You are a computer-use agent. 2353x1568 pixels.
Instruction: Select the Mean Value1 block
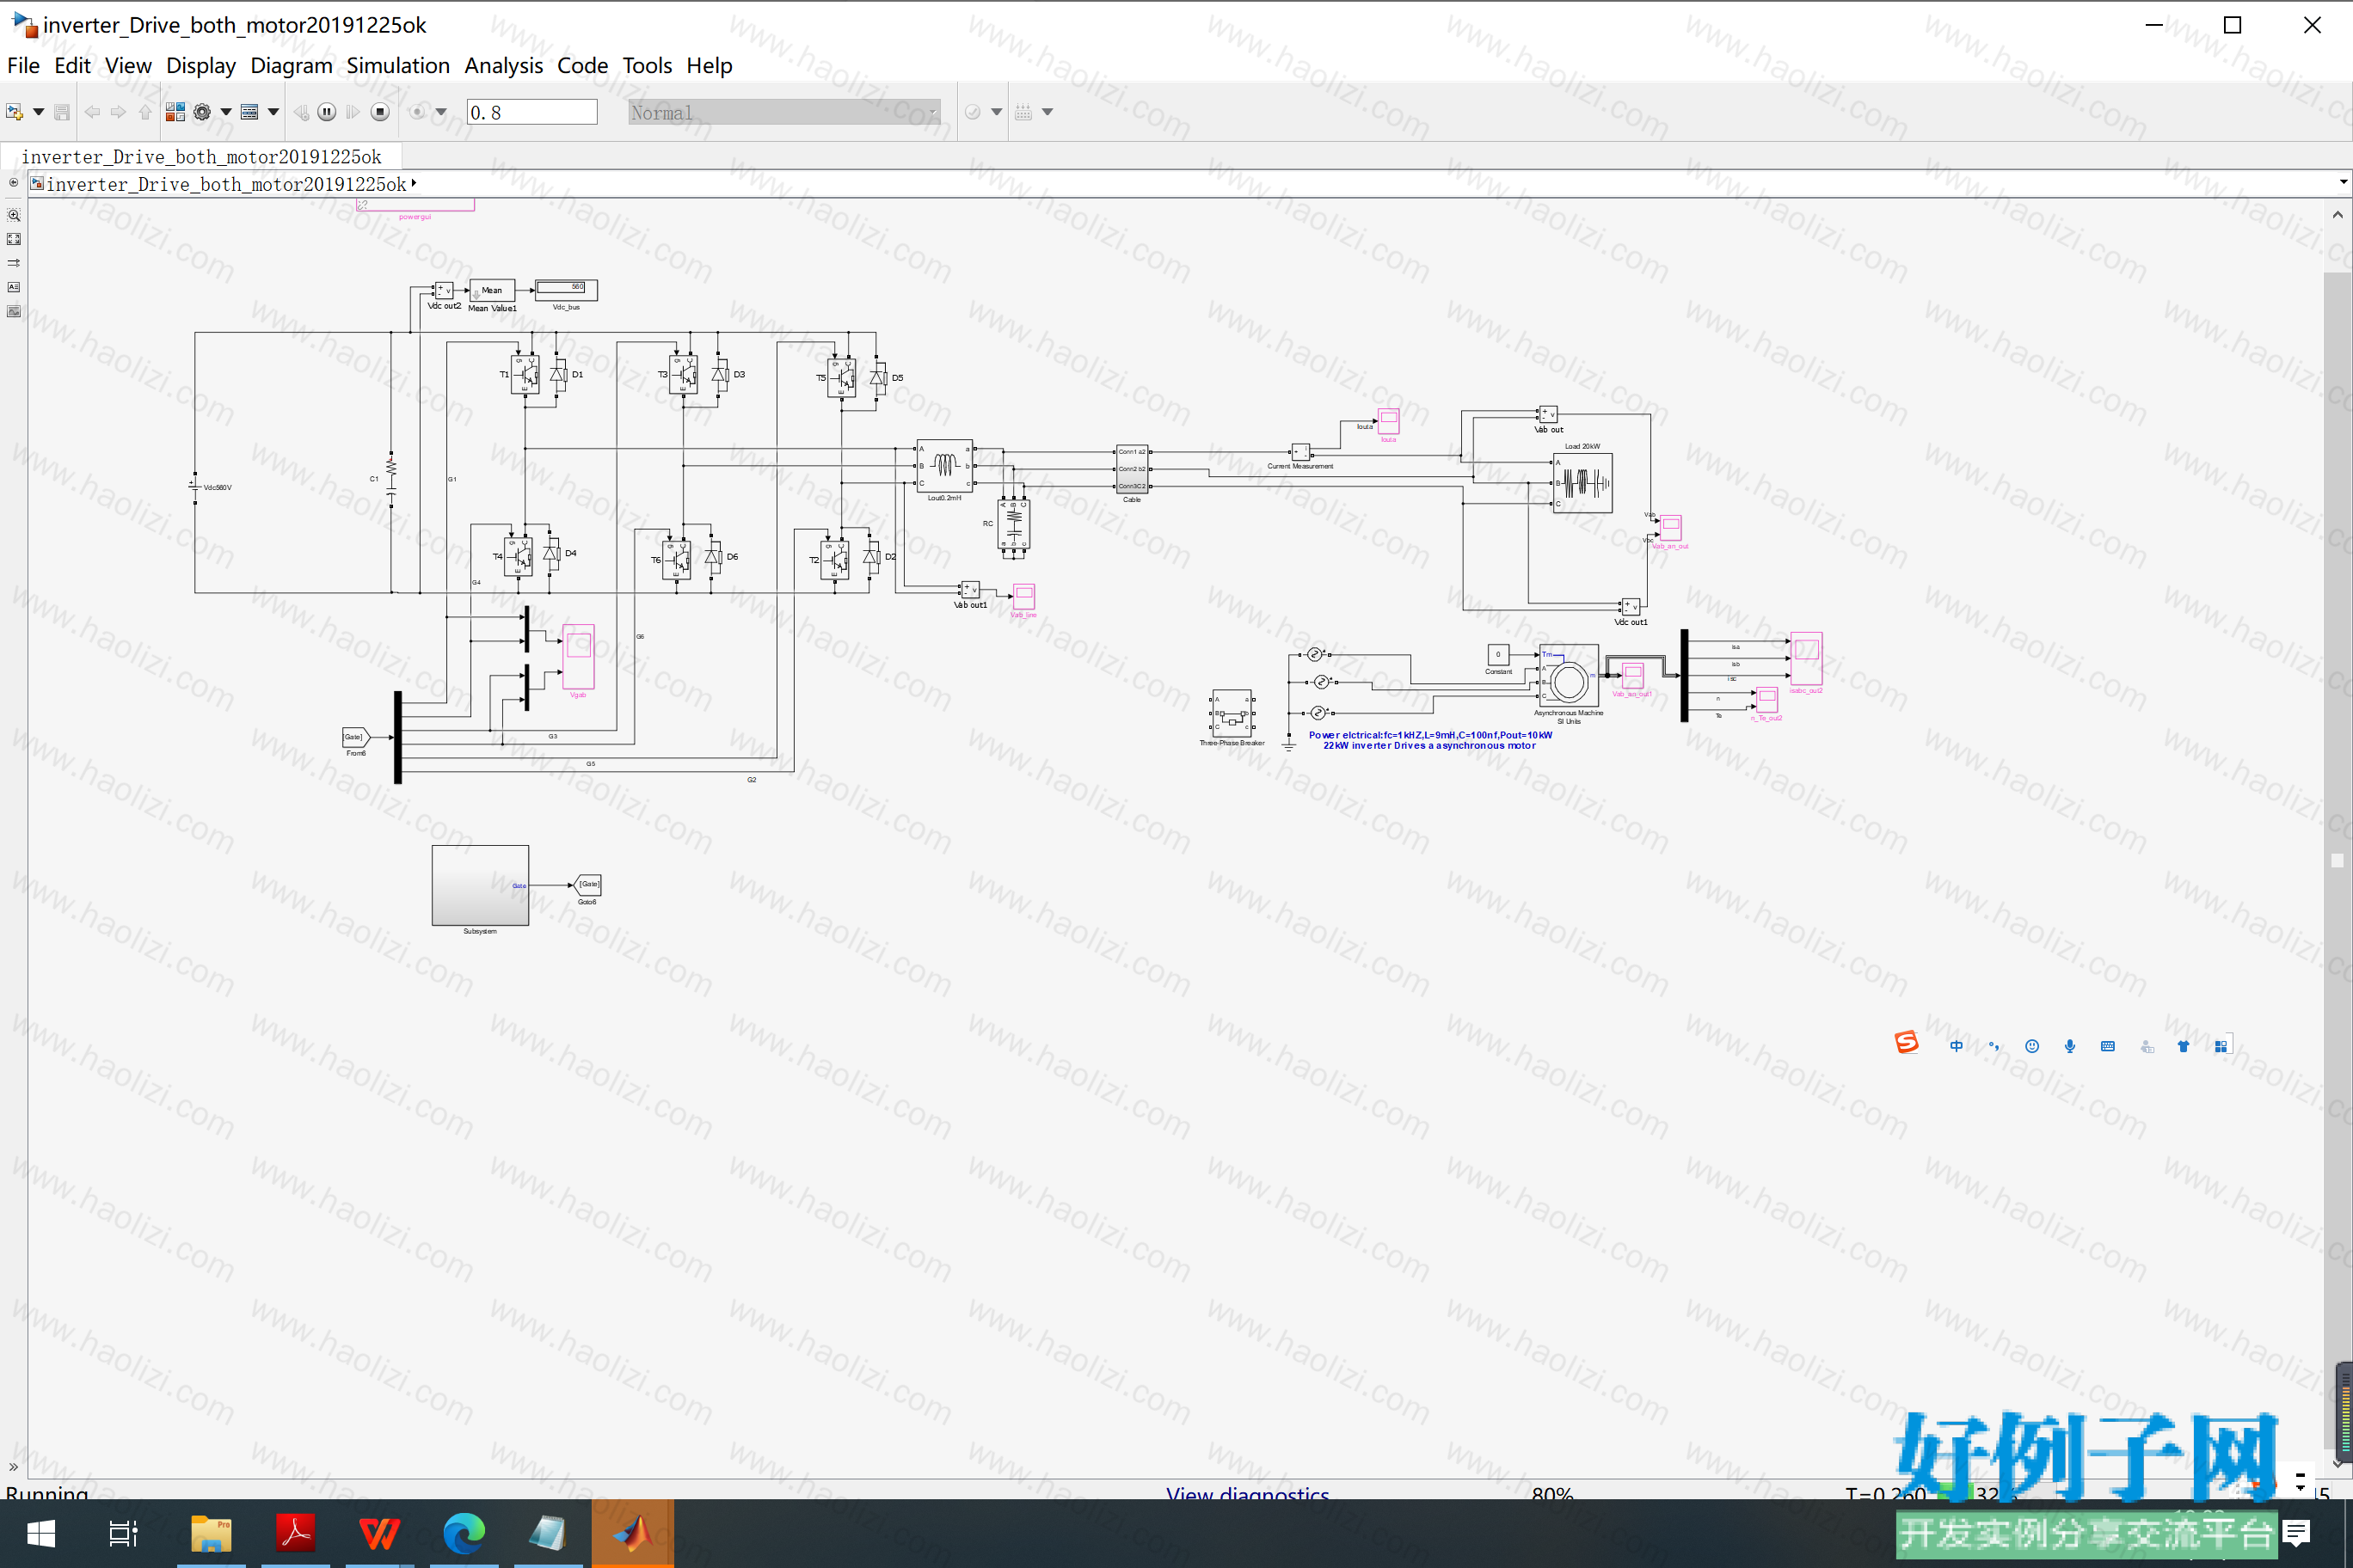[492, 290]
